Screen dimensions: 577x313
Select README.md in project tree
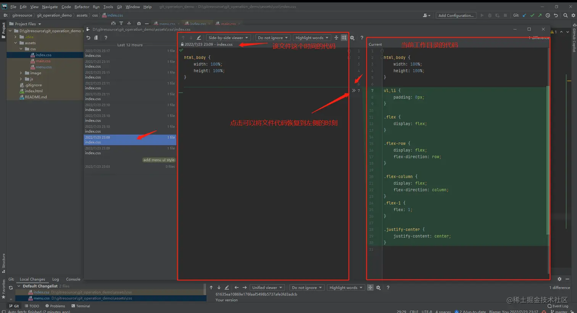coord(33,97)
